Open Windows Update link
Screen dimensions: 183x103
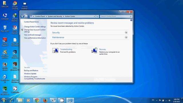pyautogui.click(x=30, y=74)
